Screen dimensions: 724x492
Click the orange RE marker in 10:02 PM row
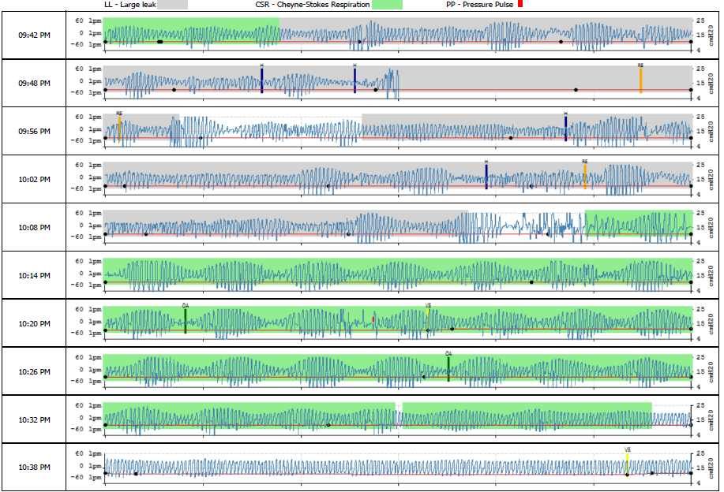pos(585,176)
